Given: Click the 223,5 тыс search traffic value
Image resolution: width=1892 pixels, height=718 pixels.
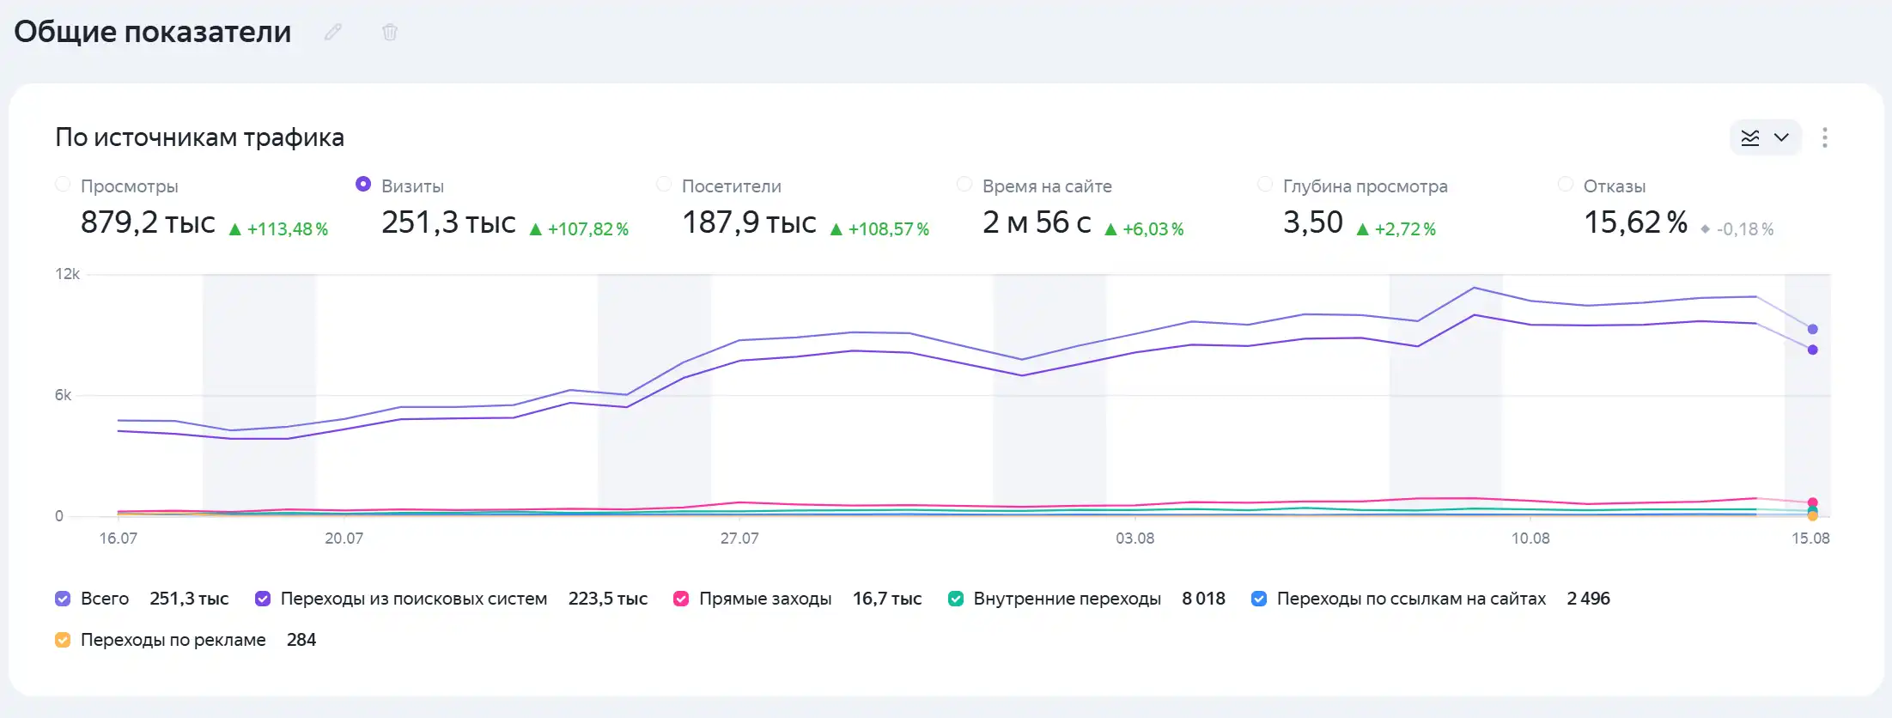Looking at the screenshot, I should pyautogui.click(x=608, y=599).
